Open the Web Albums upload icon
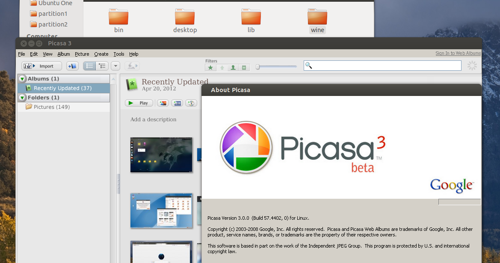 [163, 103]
